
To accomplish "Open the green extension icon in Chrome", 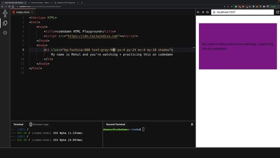I will click(236, 7).
